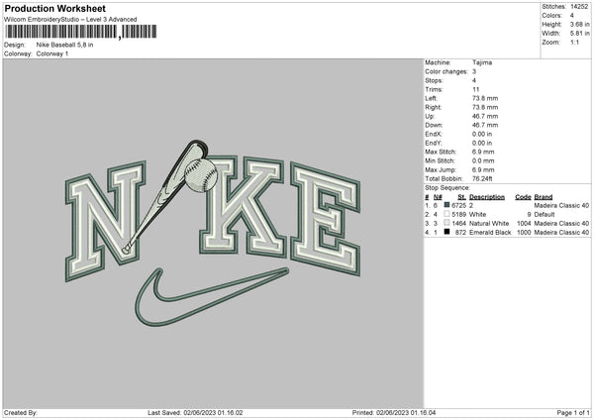594x420 pixels.
Task: Click the barcode at the top
Action: 80,32
